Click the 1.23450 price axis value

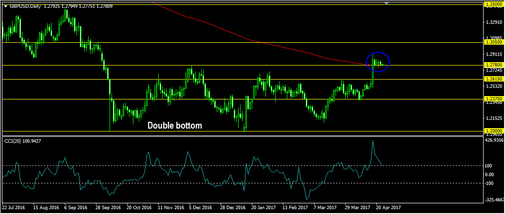pos(493,103)
